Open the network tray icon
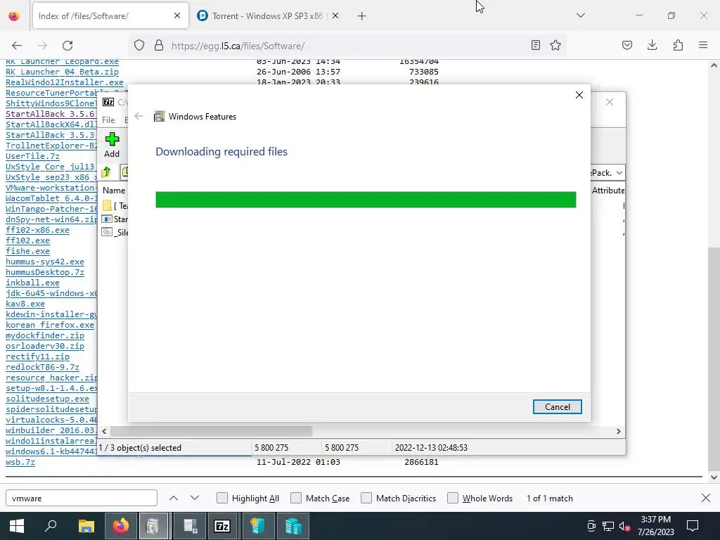Screen dimensions: 720x540 (608, 526)
